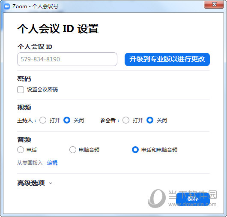Open the 编辑 dial-in country link

[x=52, y=163]
